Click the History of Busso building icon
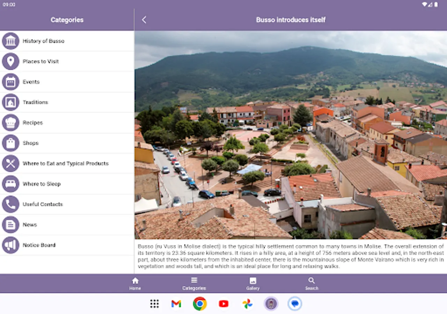This screenshot has width=447, height=314. point(10,41)
